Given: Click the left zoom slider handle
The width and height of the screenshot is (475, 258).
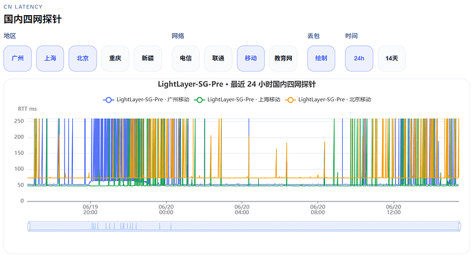Looking at the screenshot, I should tap(29, 226).
